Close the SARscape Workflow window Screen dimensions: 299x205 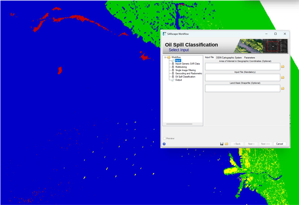(x=285, y=34)
